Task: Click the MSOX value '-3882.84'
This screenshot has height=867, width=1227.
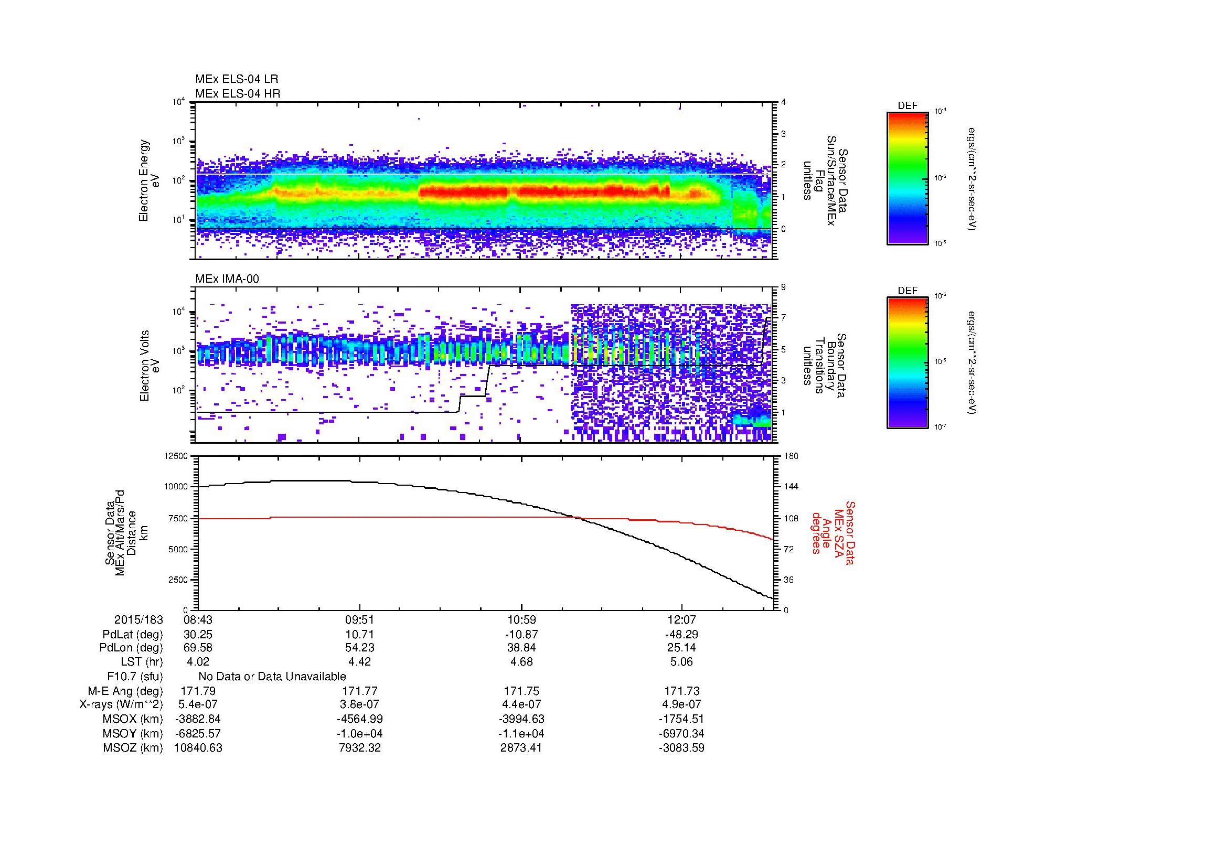Action: coord(198,720)
